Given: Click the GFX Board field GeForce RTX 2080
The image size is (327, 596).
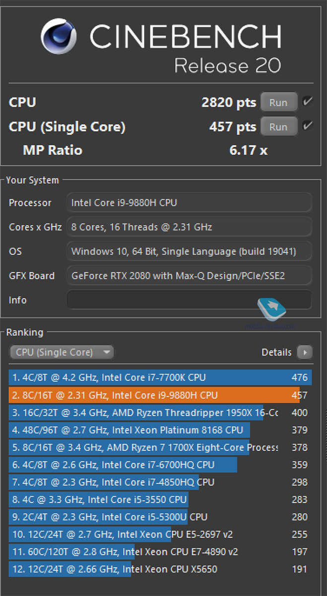Looking at the screenshot, I should pos(189,275).
